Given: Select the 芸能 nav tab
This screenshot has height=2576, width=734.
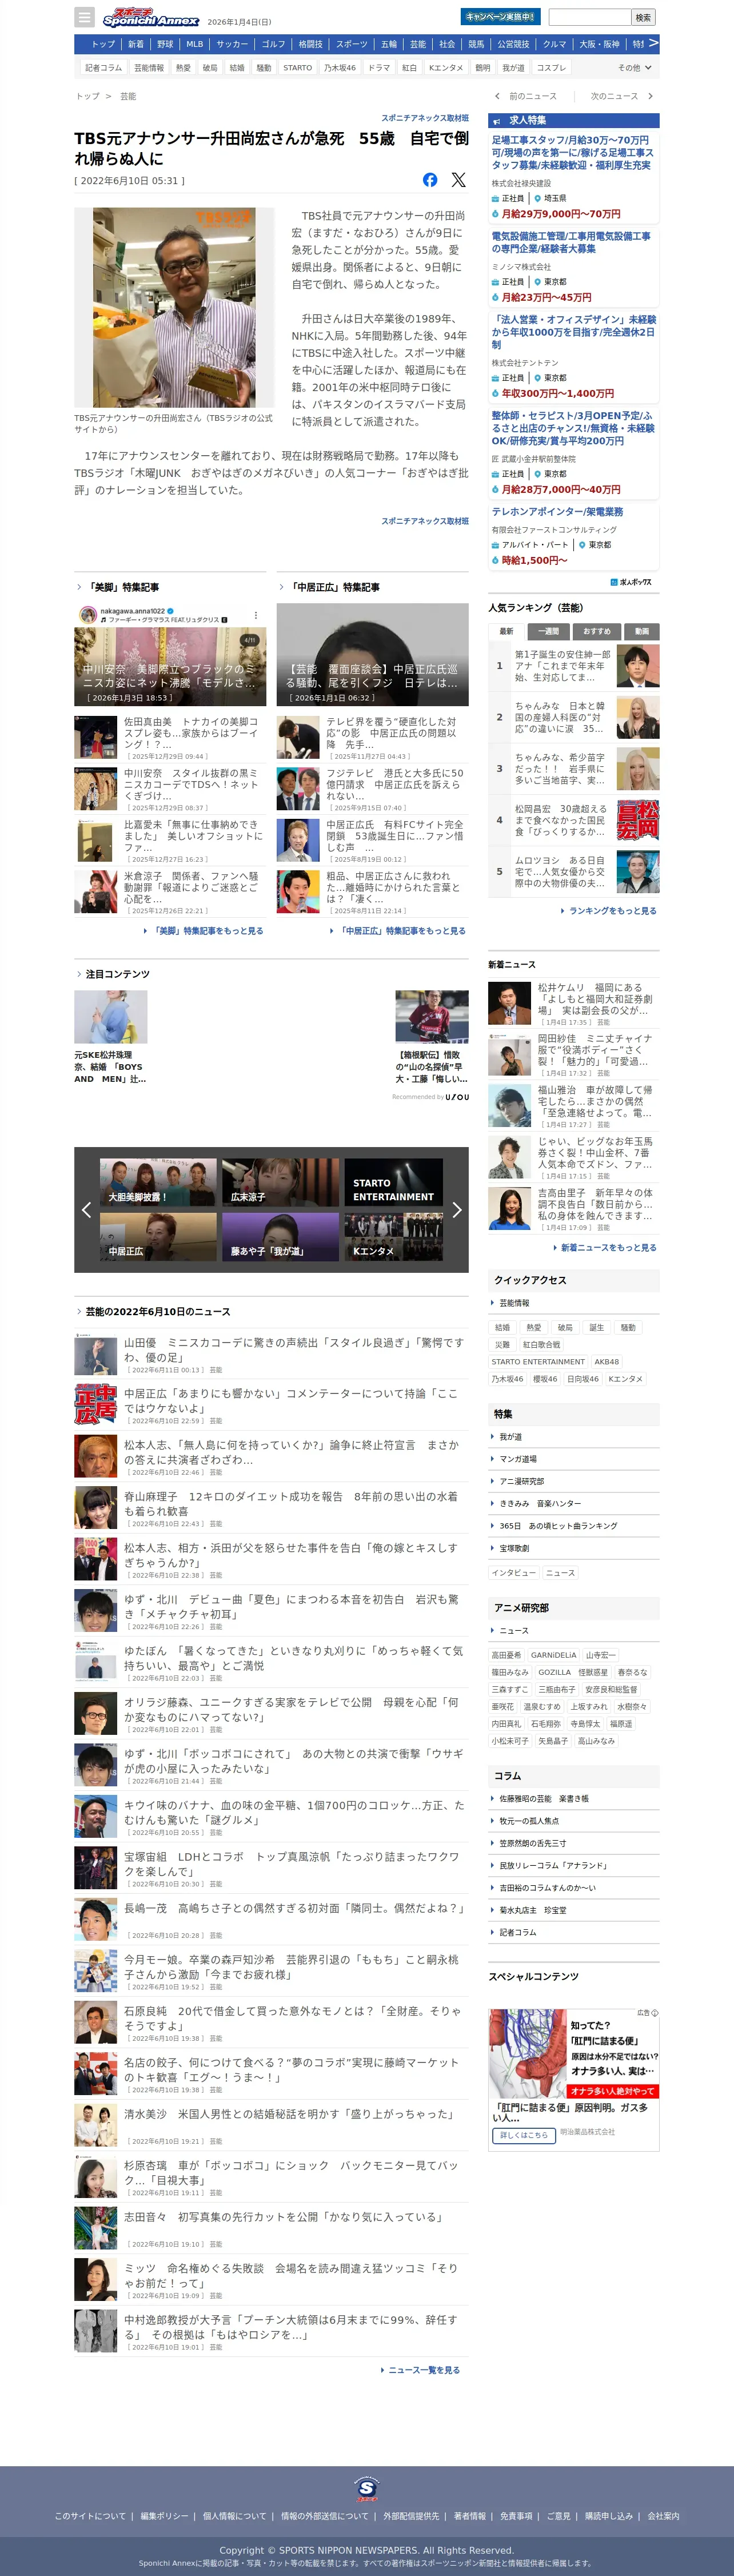Looking at the screenshot, I should click(x=418, y=44).
